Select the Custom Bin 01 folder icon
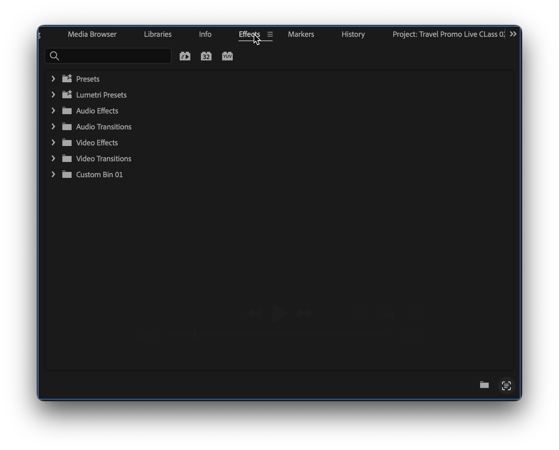559x450 pixels. (67, 174)
